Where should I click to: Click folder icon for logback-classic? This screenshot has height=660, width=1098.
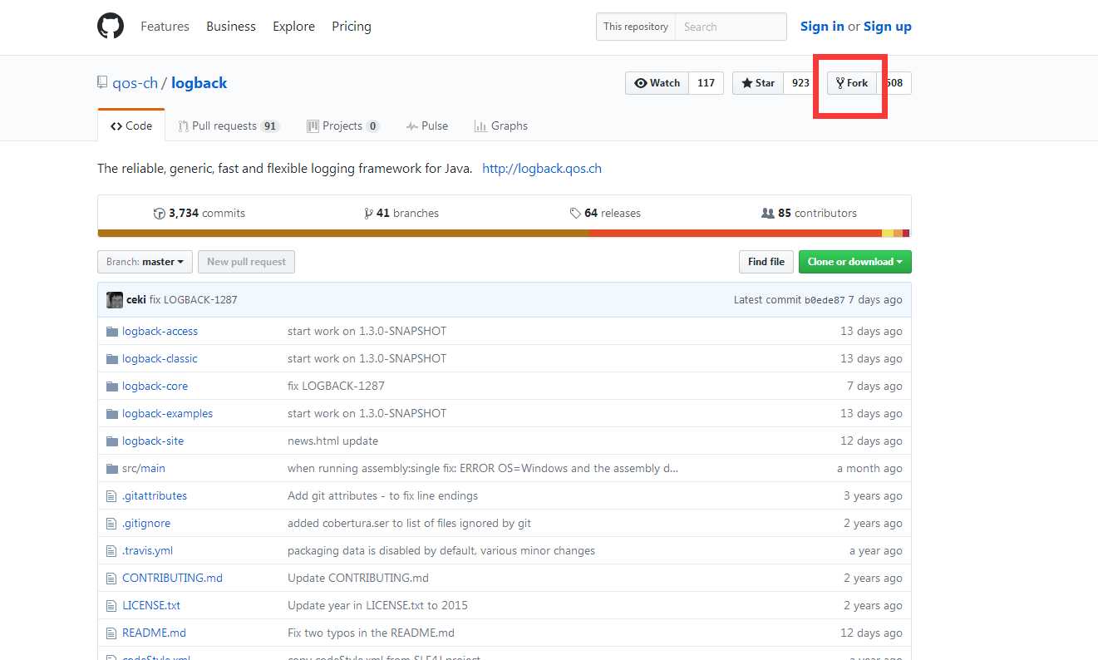(x=112, y=359)
